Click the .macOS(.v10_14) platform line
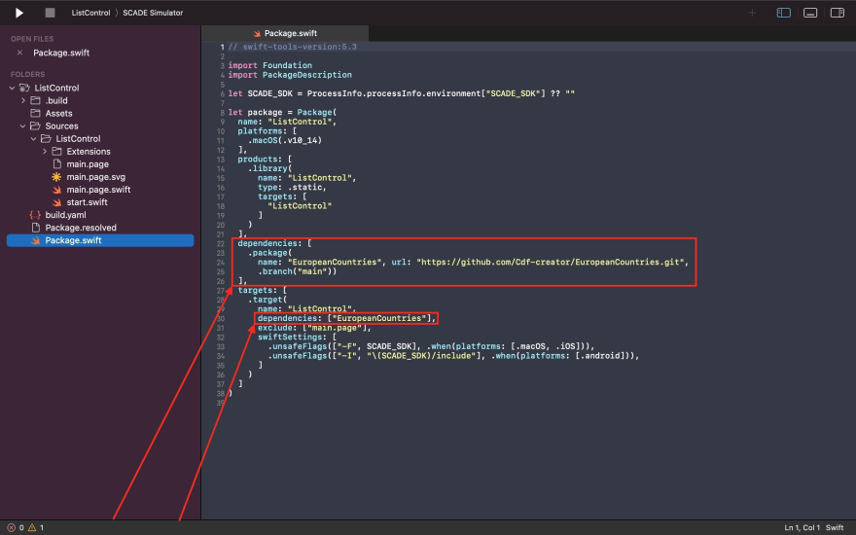This screenshot has width=856, height=535. click(285, 140)
